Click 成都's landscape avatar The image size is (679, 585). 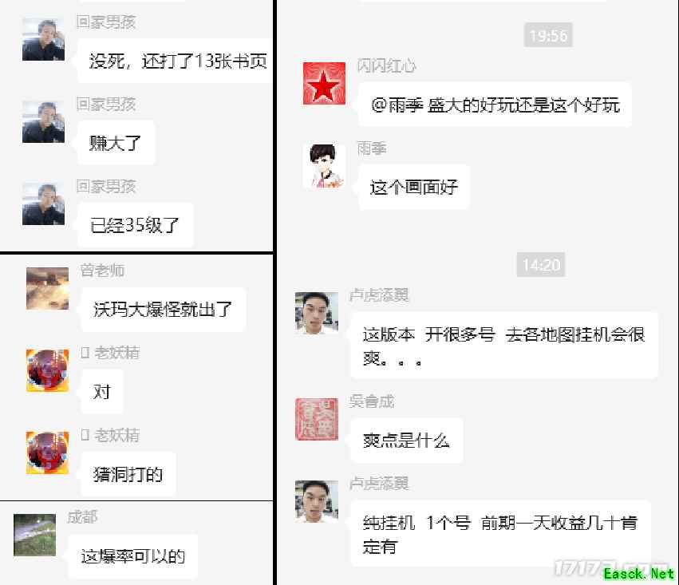(x=34, y=535)
